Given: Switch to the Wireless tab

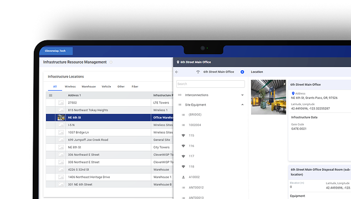Looking at the screenshot, I should (x=70, y=87).
